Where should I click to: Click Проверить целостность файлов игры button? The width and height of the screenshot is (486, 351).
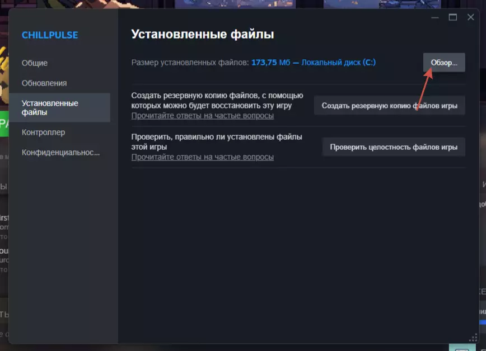(x=393, y=147)
